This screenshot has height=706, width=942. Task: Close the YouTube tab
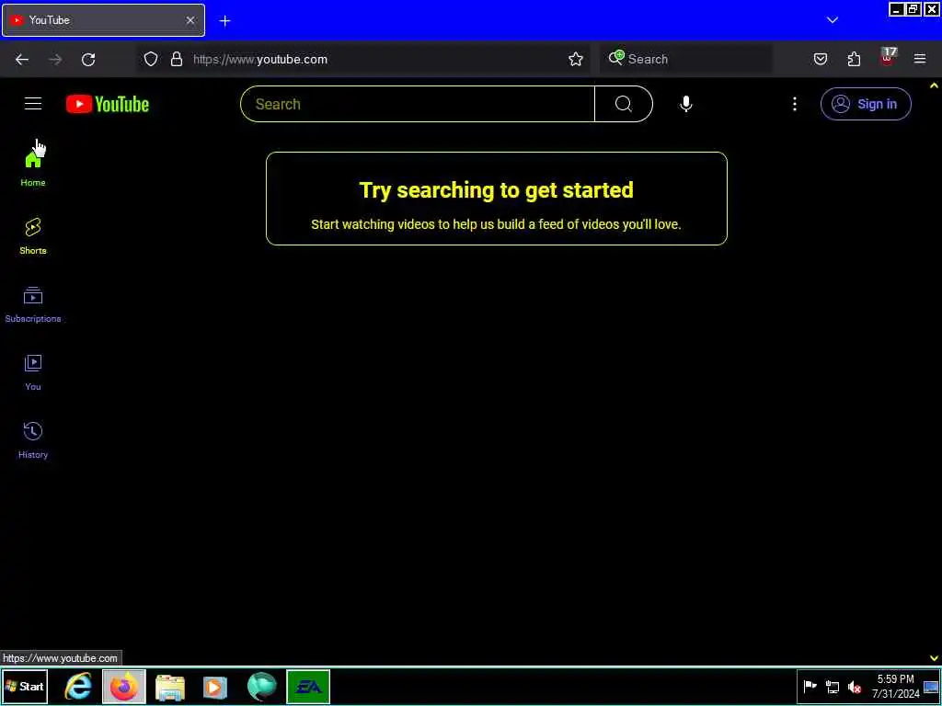click(190, 20)
